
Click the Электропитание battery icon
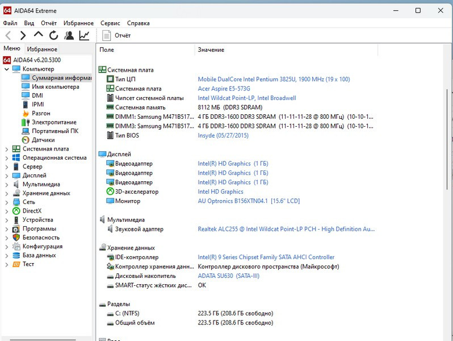(26, 122)
